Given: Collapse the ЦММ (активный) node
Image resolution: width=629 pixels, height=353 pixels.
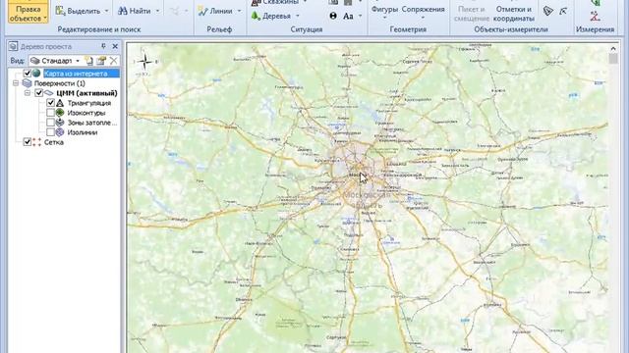Looking at the screenshot, I should coord(28,93).
